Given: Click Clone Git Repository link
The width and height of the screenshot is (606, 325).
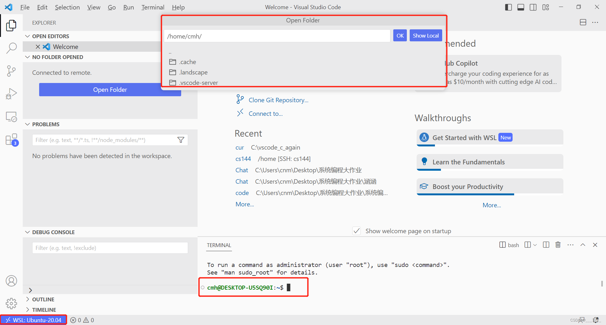Looking at the screenshot, I should pyautogui.click(x=278, y=100).
